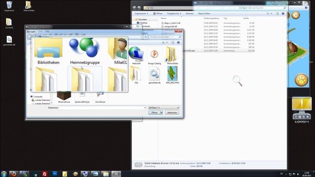Toggle preview pane icon in Open dialog
Screen dimensions: 315x177
(172, 43)
